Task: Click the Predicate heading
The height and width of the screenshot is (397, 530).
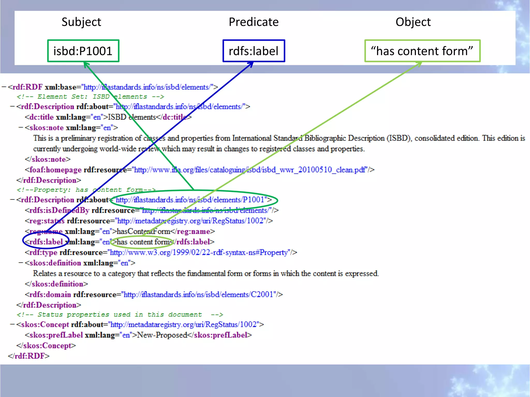Action: (x=254, y=22)
